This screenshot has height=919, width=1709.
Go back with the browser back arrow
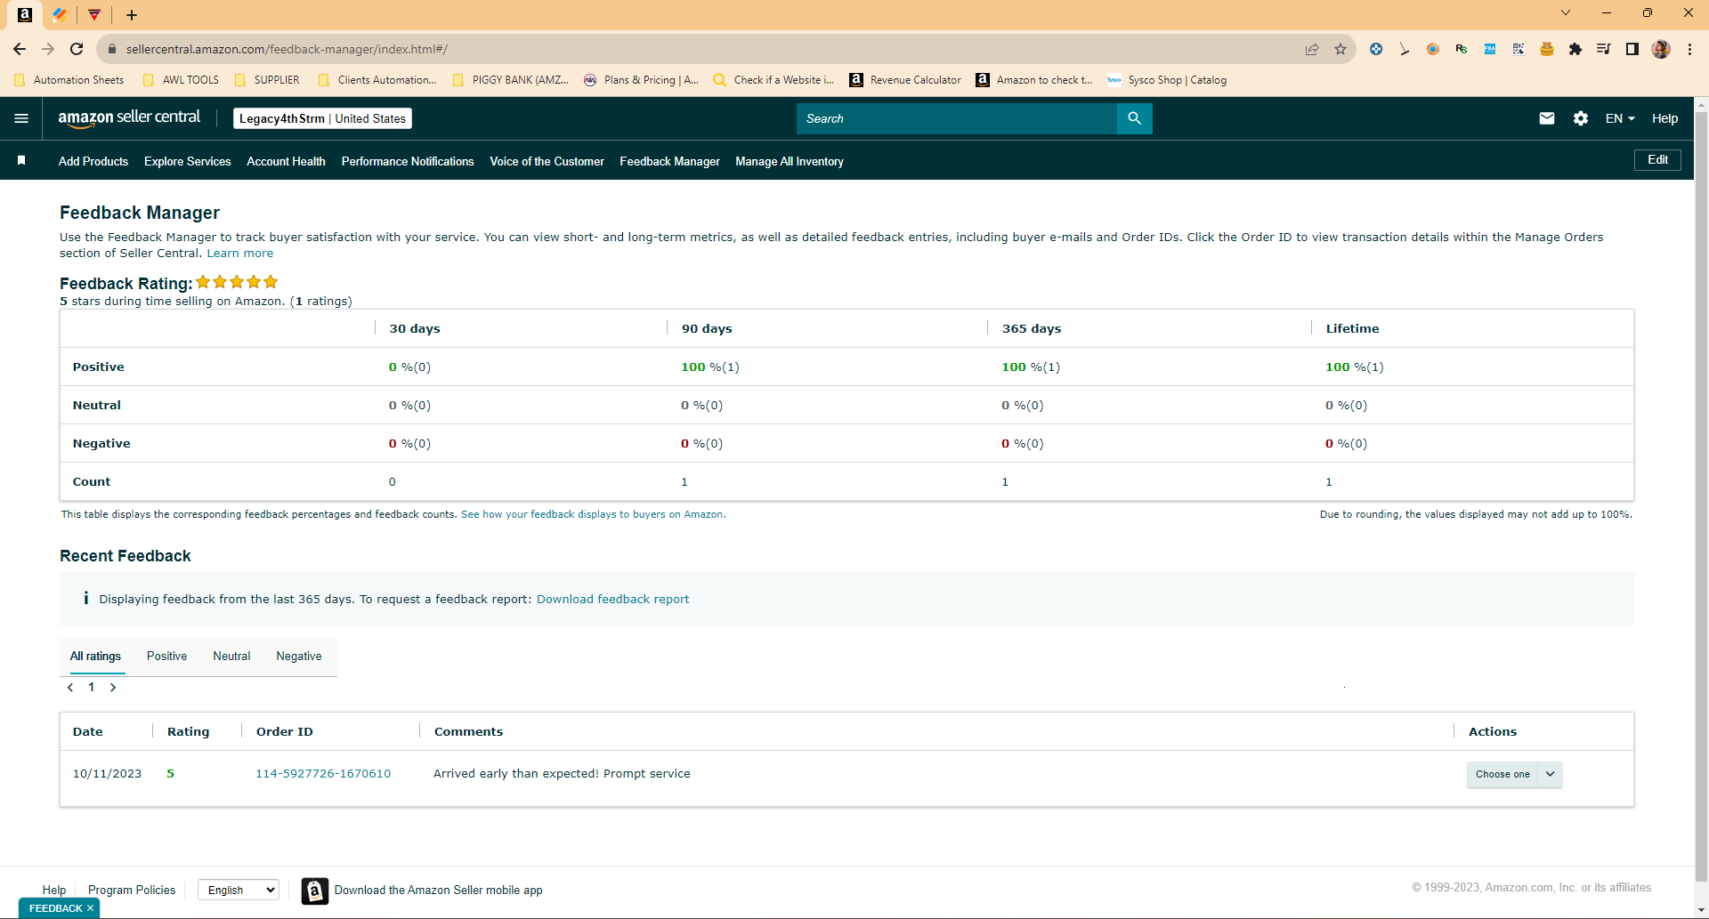pyautogui.click(x=20, y=49)
